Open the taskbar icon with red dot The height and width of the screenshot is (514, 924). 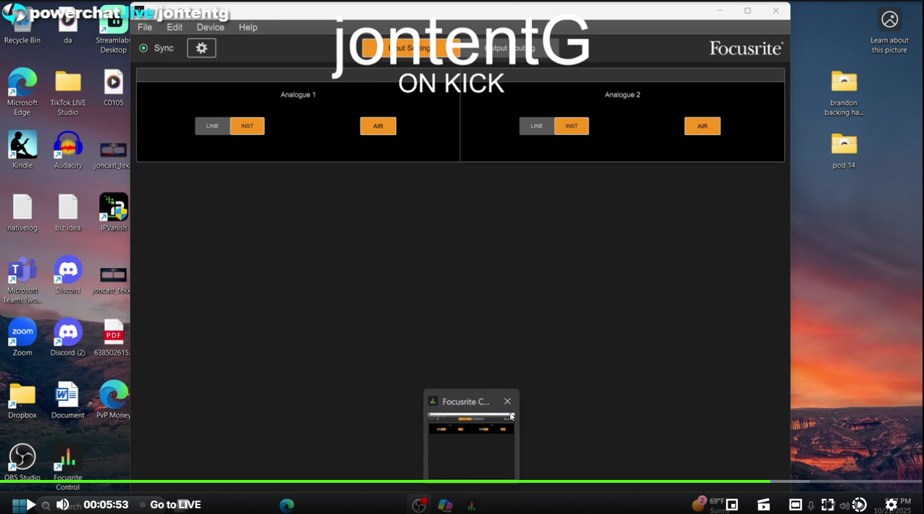click(419, 505)
